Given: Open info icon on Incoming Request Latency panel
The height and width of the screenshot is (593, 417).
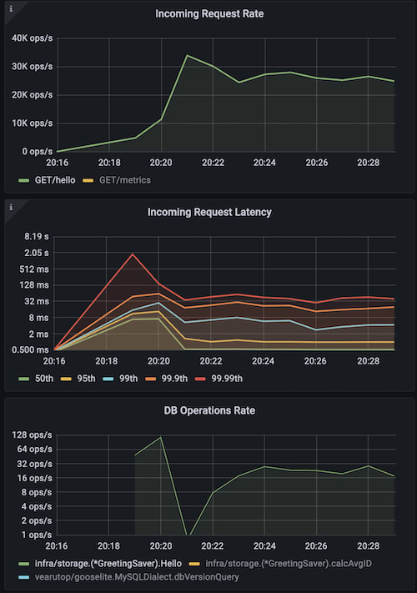Looking at the screenshot, I should point(11,207).
